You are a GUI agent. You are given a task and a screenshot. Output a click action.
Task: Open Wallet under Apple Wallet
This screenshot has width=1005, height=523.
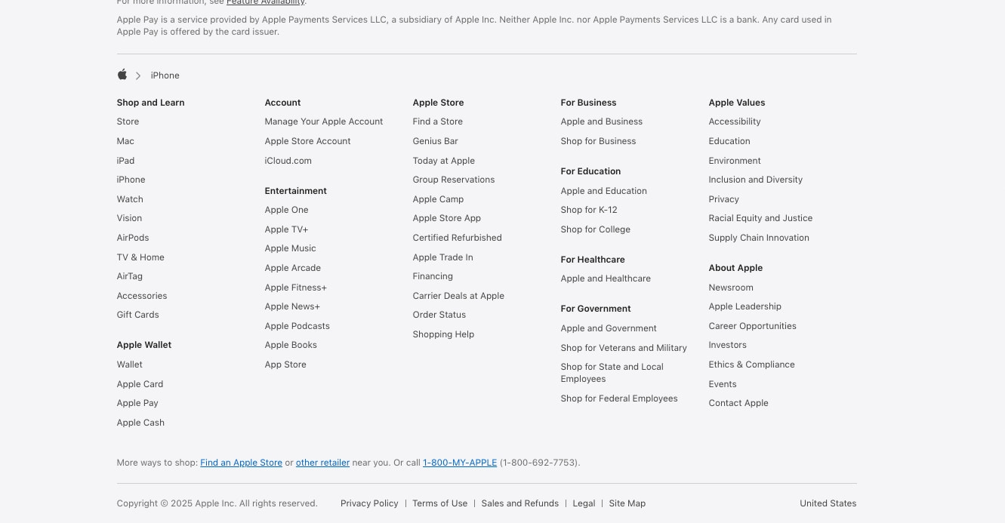(x=129, y=365)
